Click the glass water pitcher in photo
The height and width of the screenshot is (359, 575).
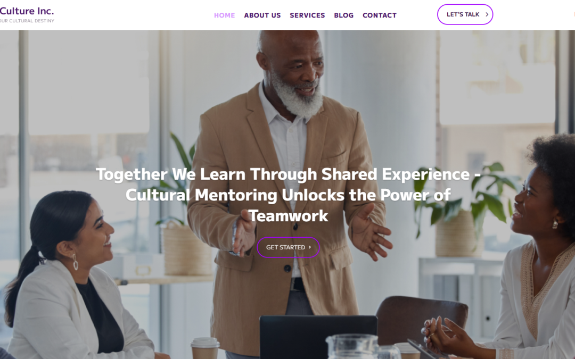click(x=352, y=347)
